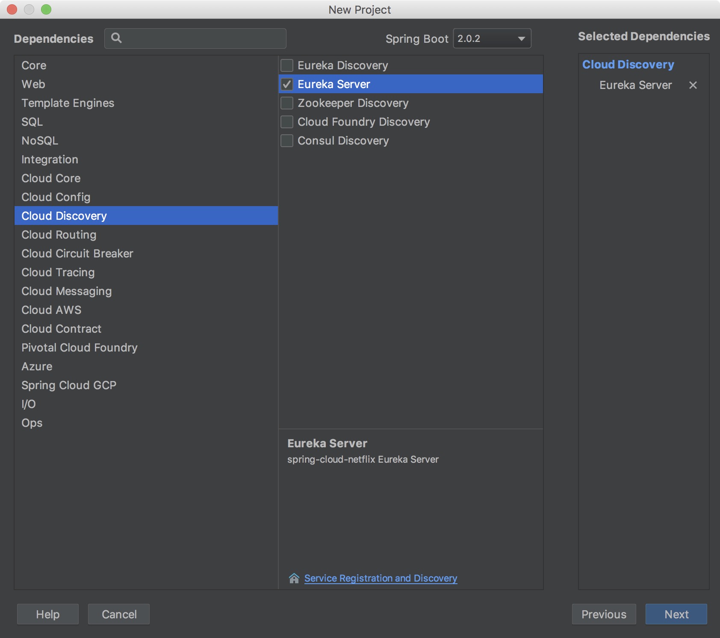This screenshot has width=720, height=638.
Task: Select the Zookeeper Discovery label text
Action: 353,103
